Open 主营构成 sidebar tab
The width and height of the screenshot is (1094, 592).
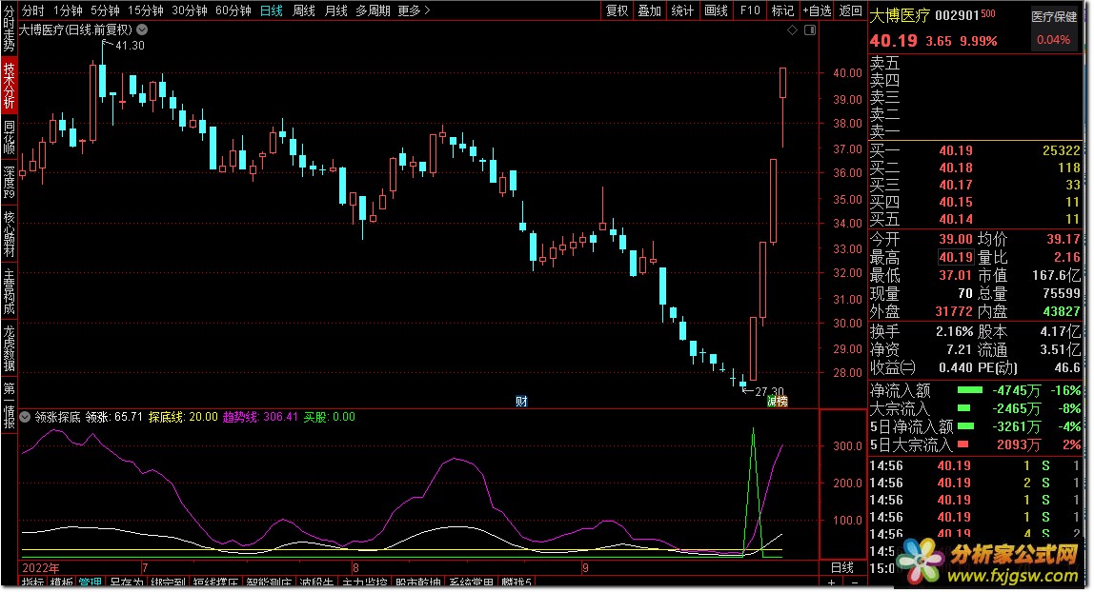coord(9,291)
